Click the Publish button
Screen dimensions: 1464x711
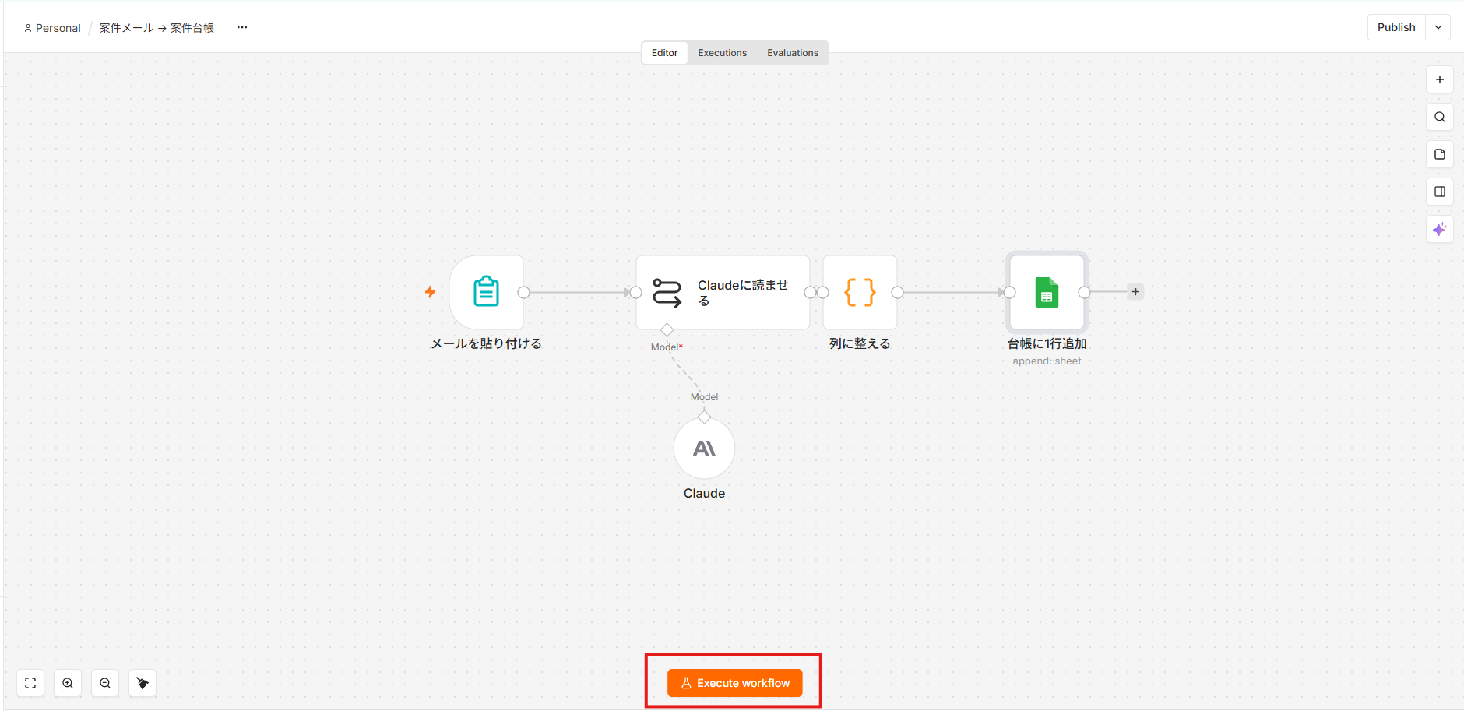tap(1396, 27)
